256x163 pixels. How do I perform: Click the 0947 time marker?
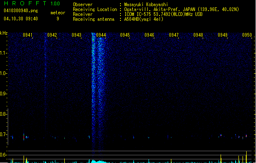(174, 35)
